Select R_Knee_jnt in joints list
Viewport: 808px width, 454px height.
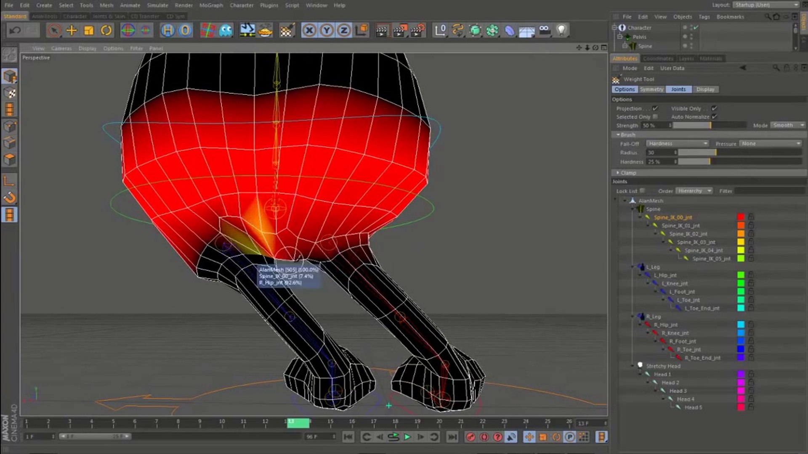(x=675, y=333)
